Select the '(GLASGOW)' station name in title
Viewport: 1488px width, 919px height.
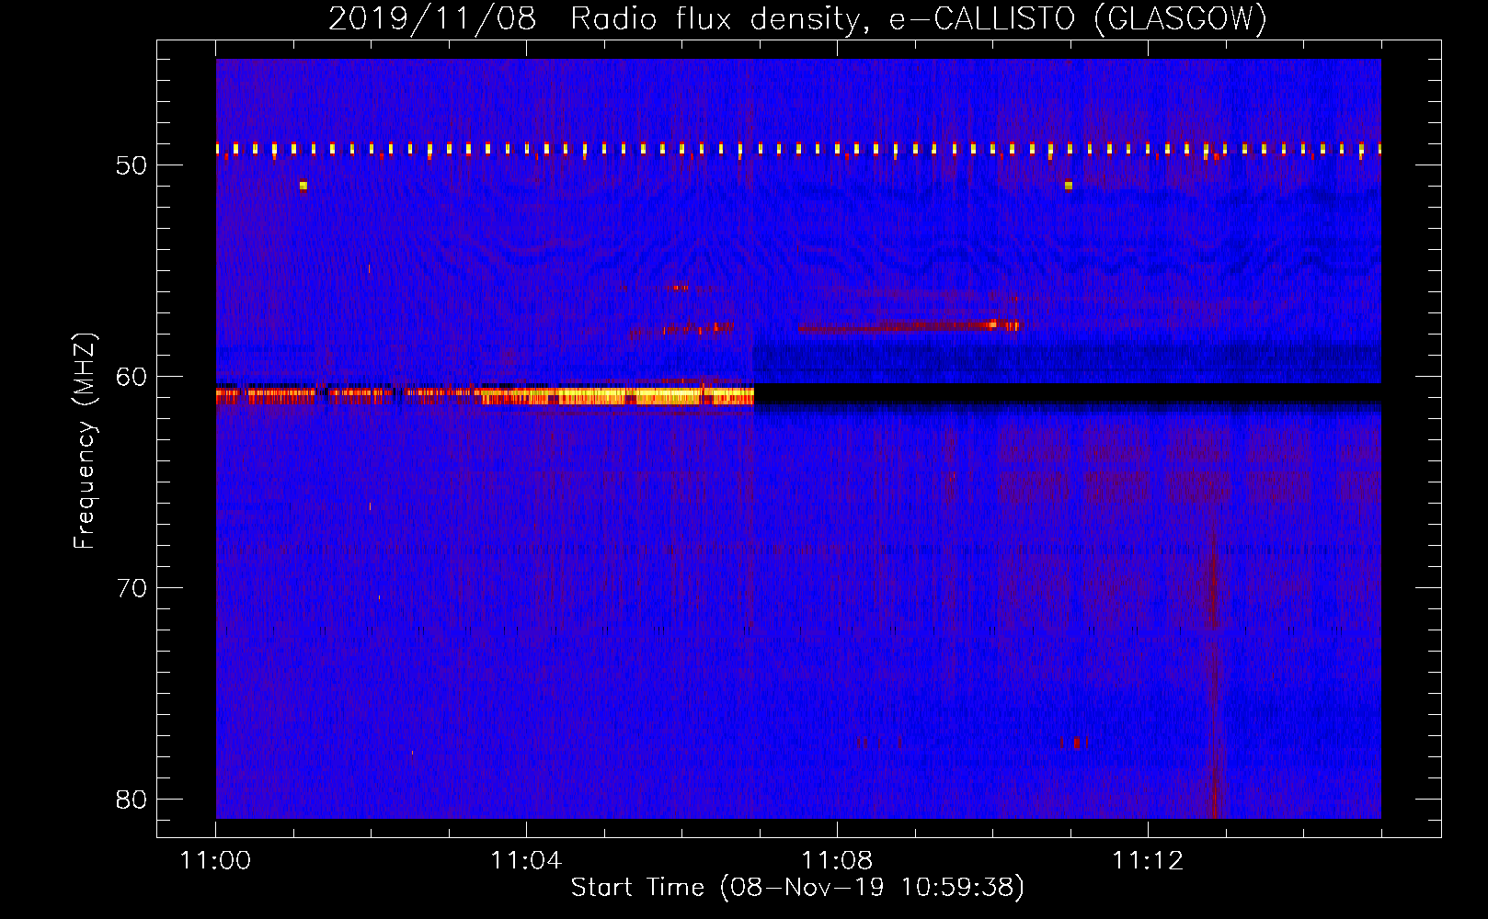(1181, 18)
